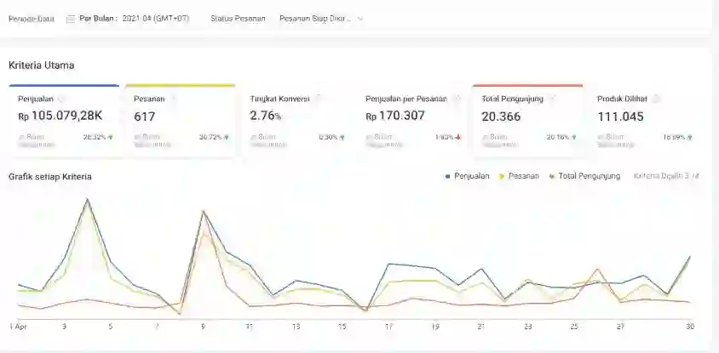Click the 20.366 visitors value

pos(501,117)
